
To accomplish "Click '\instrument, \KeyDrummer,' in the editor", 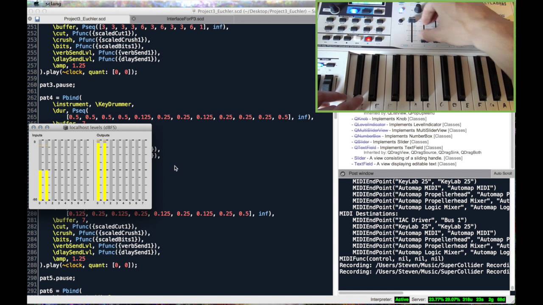I will pyautogui.click(x=93, y=104).
